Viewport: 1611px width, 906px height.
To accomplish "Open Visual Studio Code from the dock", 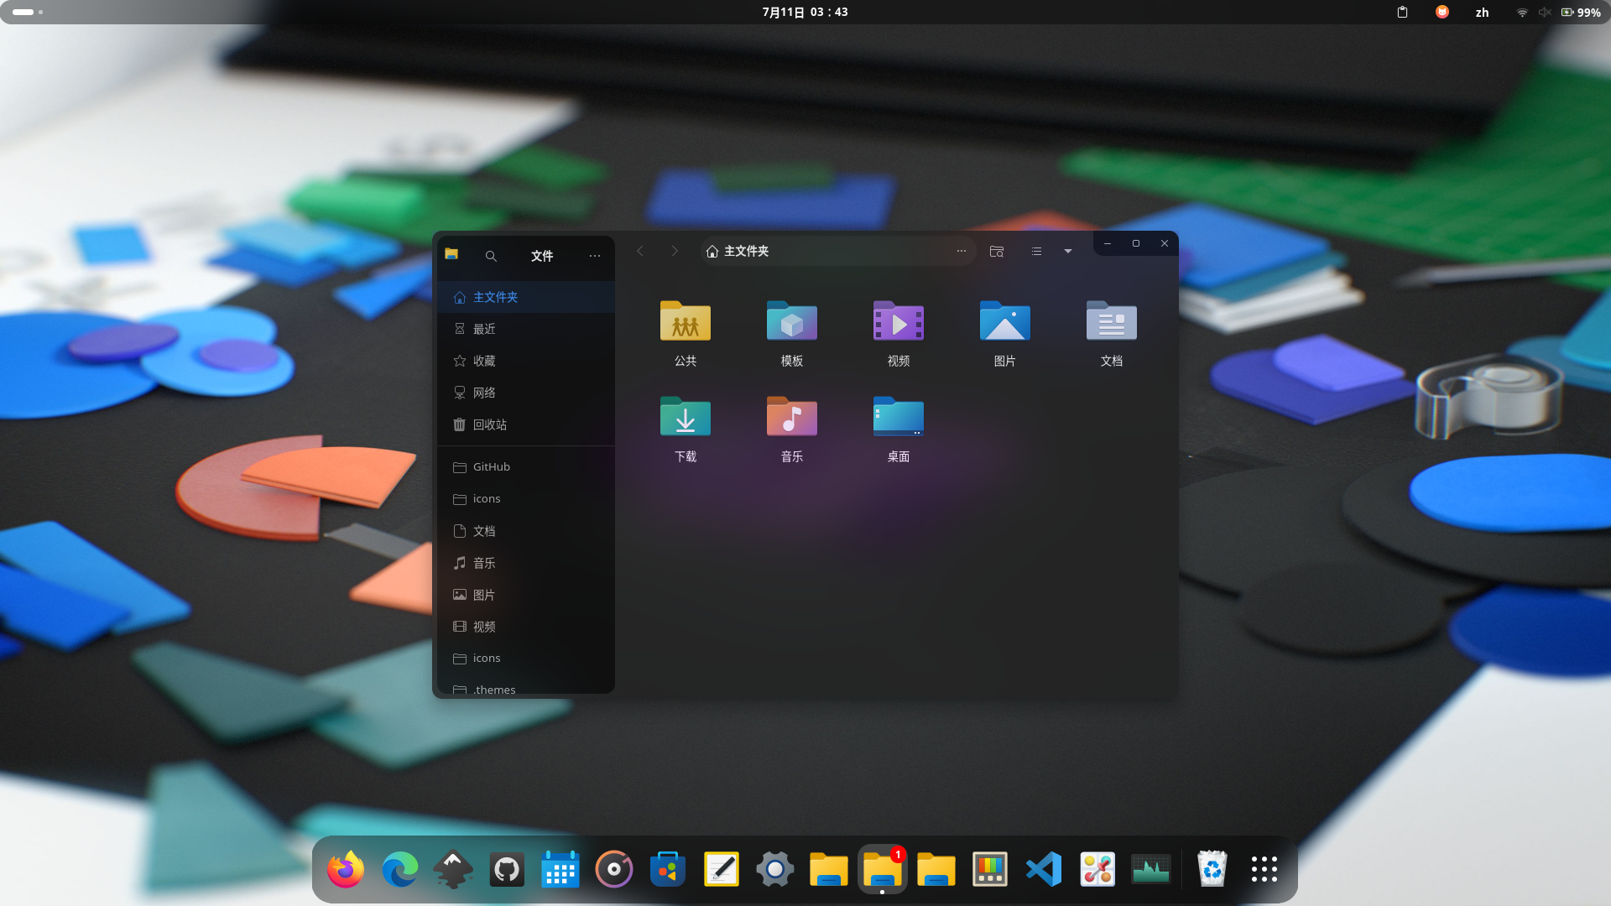I will [x=1043, y=869].
